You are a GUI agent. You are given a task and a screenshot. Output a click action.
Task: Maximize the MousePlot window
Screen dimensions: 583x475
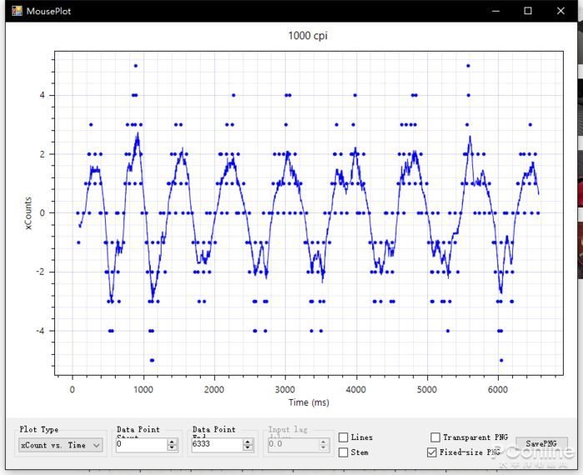point(527,11)
